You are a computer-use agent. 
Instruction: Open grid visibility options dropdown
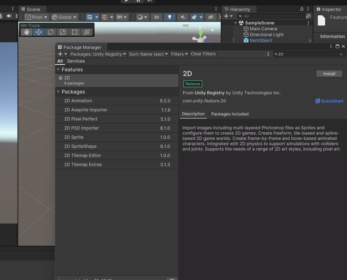pyautogui.click(x=97, y=17)
